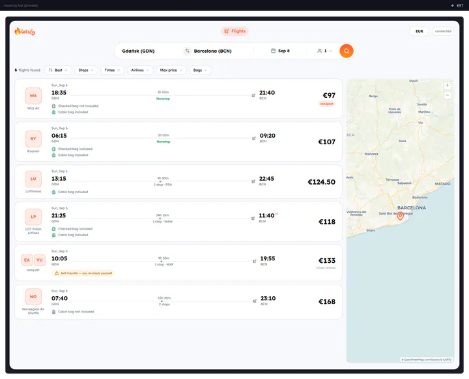Expand the Bags filter

click(200, 70)
